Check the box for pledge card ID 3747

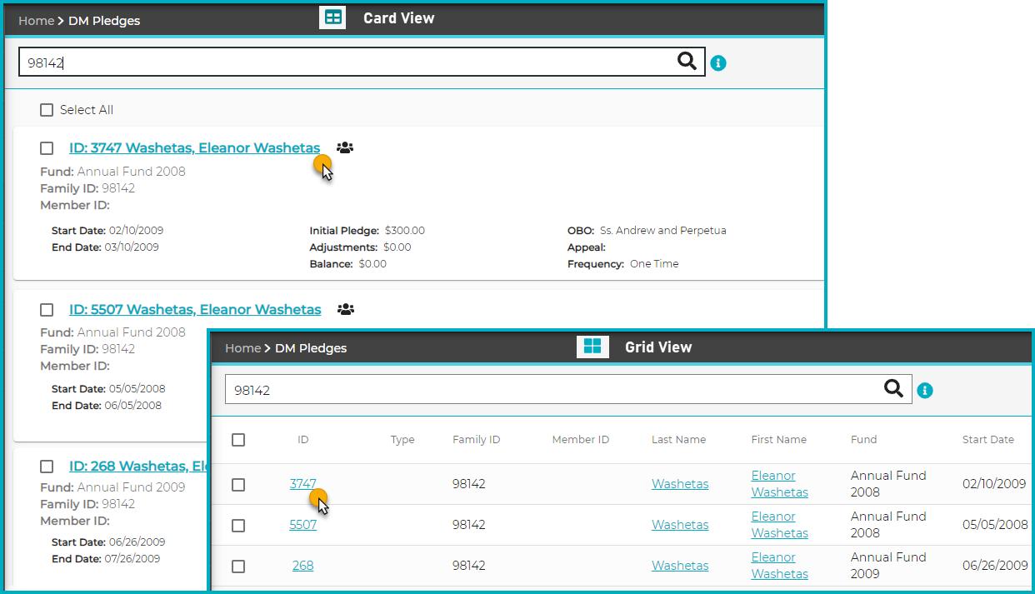click(47, 148)
